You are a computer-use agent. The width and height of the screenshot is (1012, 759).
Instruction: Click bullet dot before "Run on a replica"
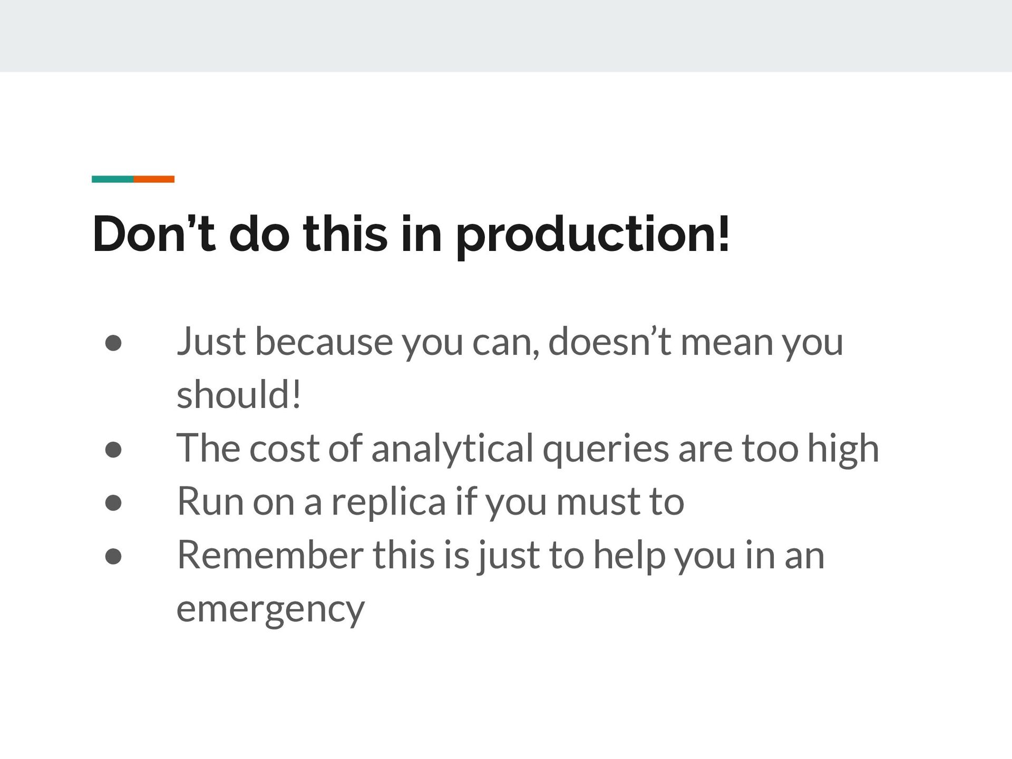113,503
